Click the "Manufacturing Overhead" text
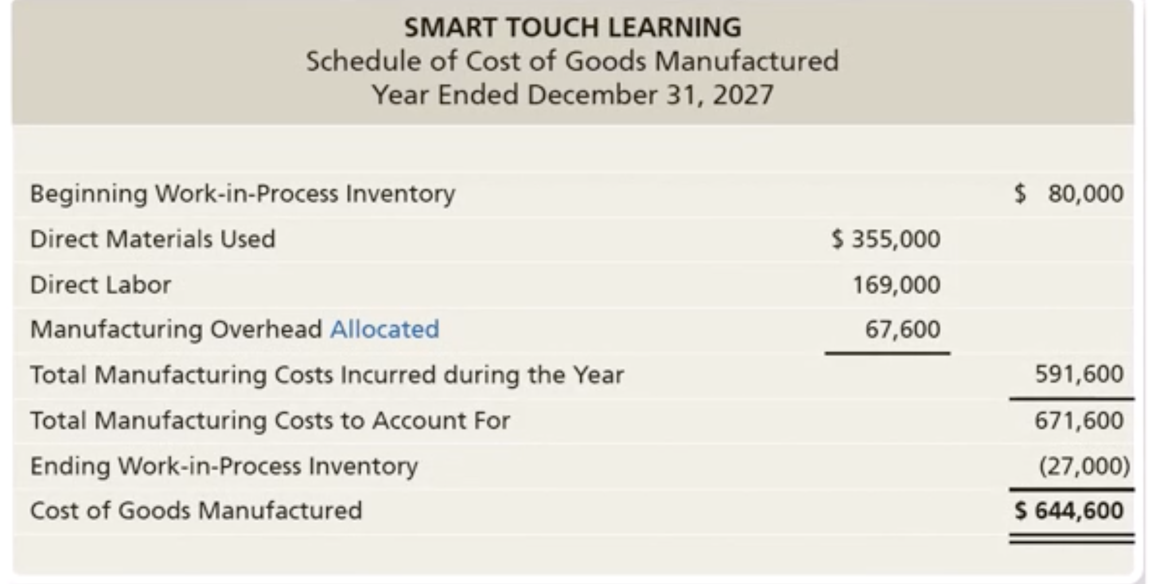1152x584 pixels. pos(176,329)
